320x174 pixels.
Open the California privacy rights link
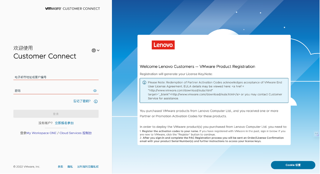click(x=88, y=167)
